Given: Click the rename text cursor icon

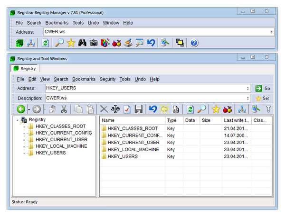Looking at the screenshot, I should pos(115,109).
